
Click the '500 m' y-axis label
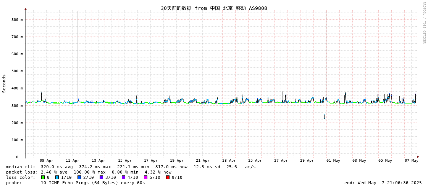tap(17, 71)
